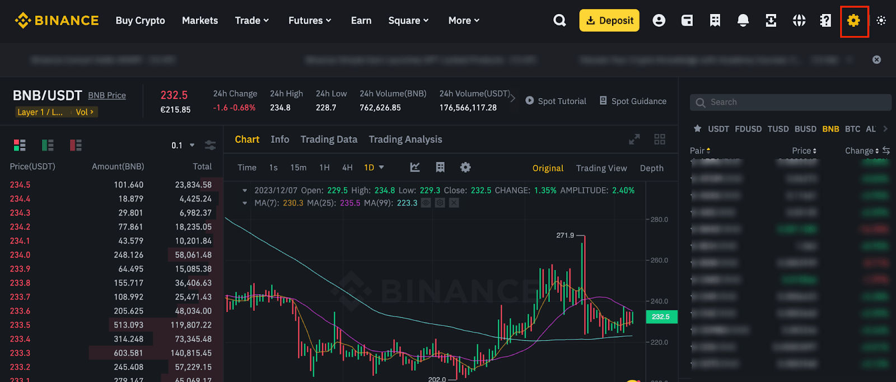Go to Earn page
This screenshot has height=382, width=896.
click(x=361, y=21)
